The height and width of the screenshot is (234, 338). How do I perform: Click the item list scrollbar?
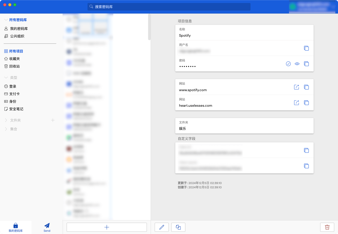coord(149,27)
